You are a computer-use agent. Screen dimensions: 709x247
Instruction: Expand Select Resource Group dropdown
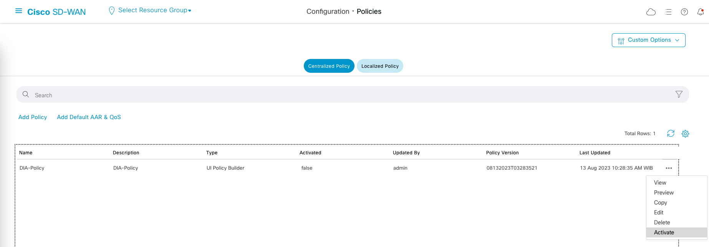point(154,10)
